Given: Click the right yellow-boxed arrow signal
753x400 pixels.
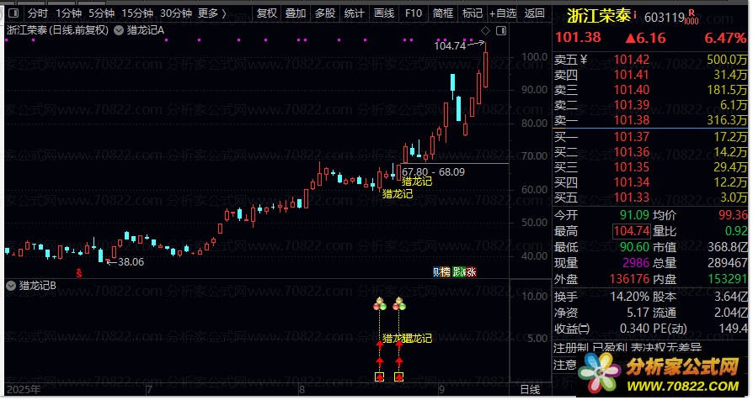Looking at the screenshot, I should pos(398,377).
